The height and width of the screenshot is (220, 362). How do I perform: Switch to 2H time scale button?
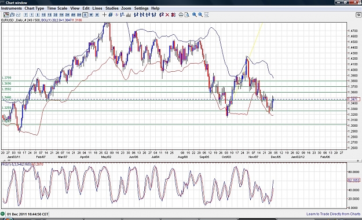click(x=67, y=15)
